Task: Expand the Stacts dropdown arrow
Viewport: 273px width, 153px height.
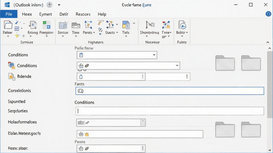Action: 117,33
